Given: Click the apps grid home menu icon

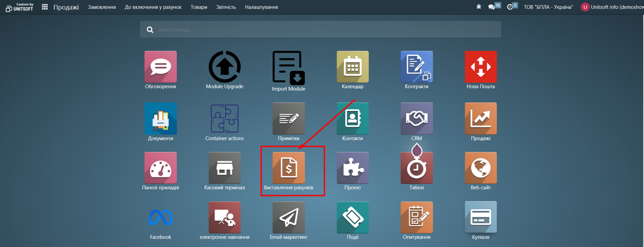Looking at the screenshot, I should click(45, 7).
